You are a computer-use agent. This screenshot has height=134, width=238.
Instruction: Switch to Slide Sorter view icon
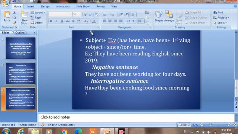pyautogui.click(x=184, y=125)
